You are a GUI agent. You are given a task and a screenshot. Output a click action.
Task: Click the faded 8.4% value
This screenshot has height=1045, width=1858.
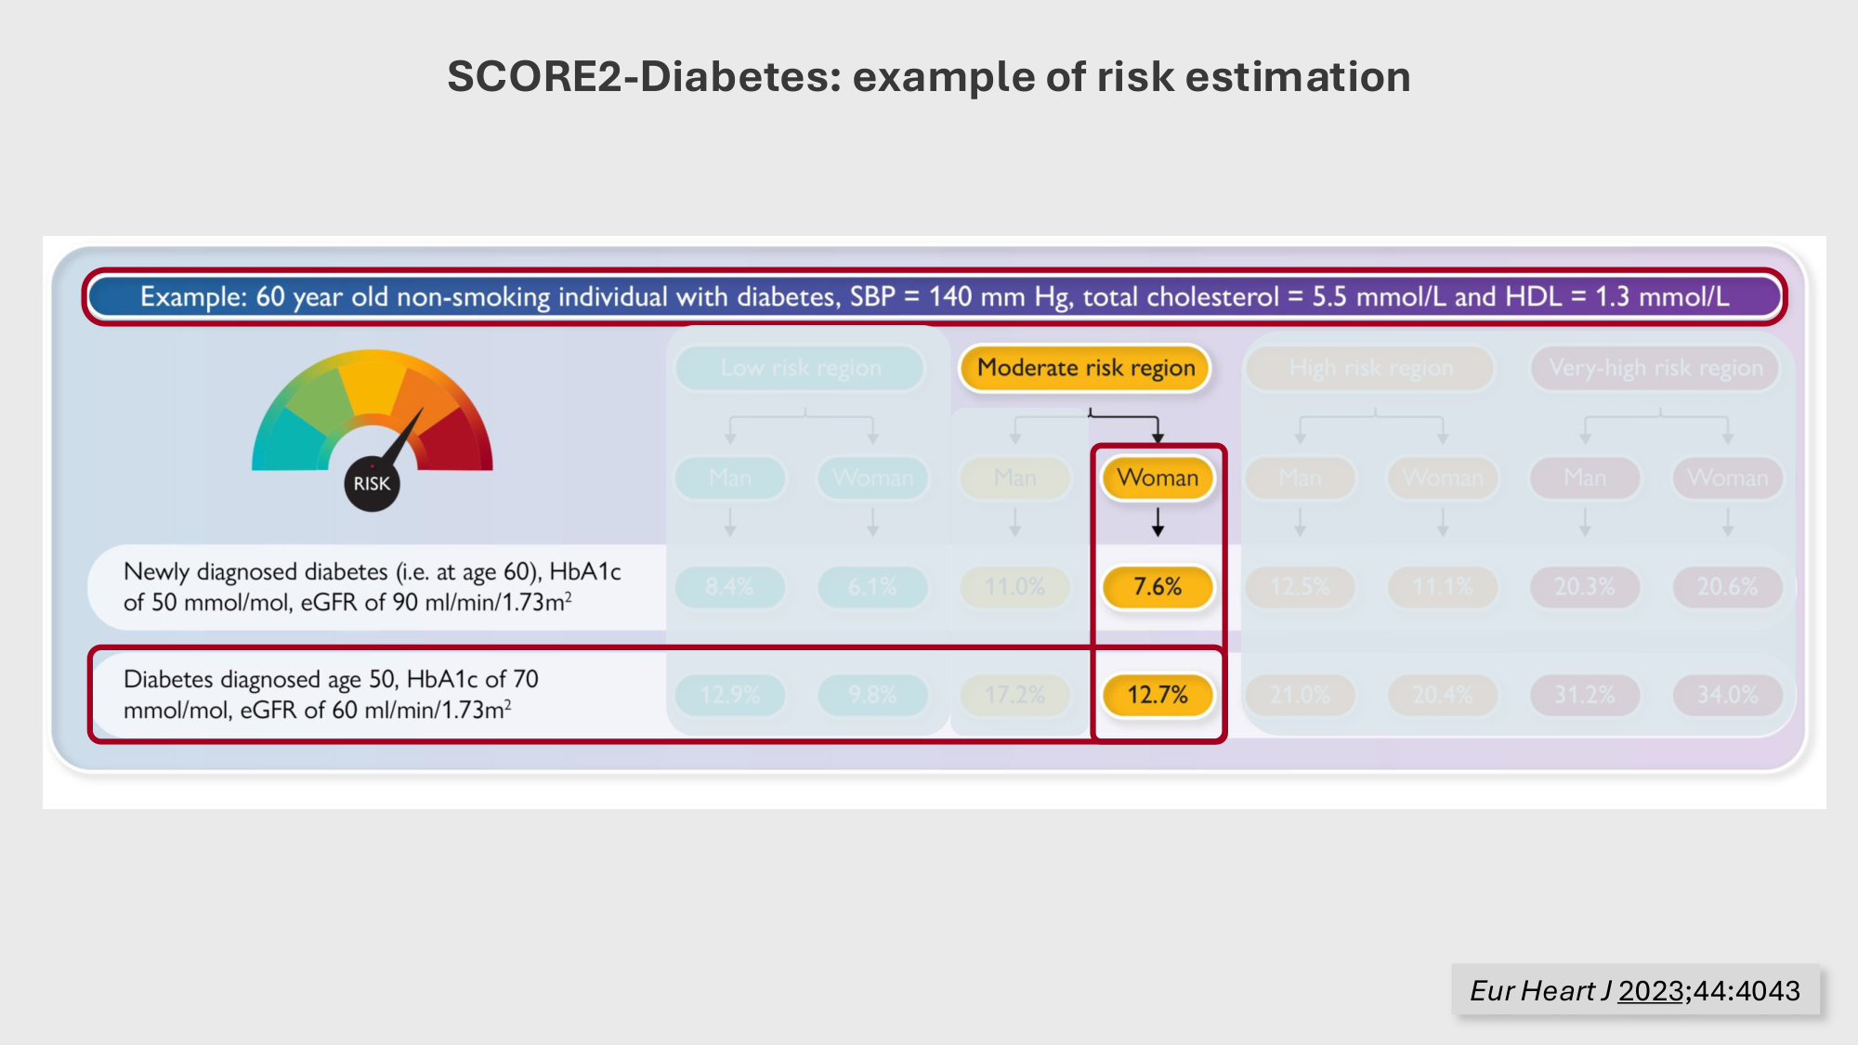(729, 587)
